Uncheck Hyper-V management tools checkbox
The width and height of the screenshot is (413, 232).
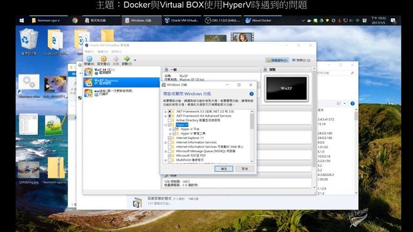pyautogui.click(x=174, y=133)
